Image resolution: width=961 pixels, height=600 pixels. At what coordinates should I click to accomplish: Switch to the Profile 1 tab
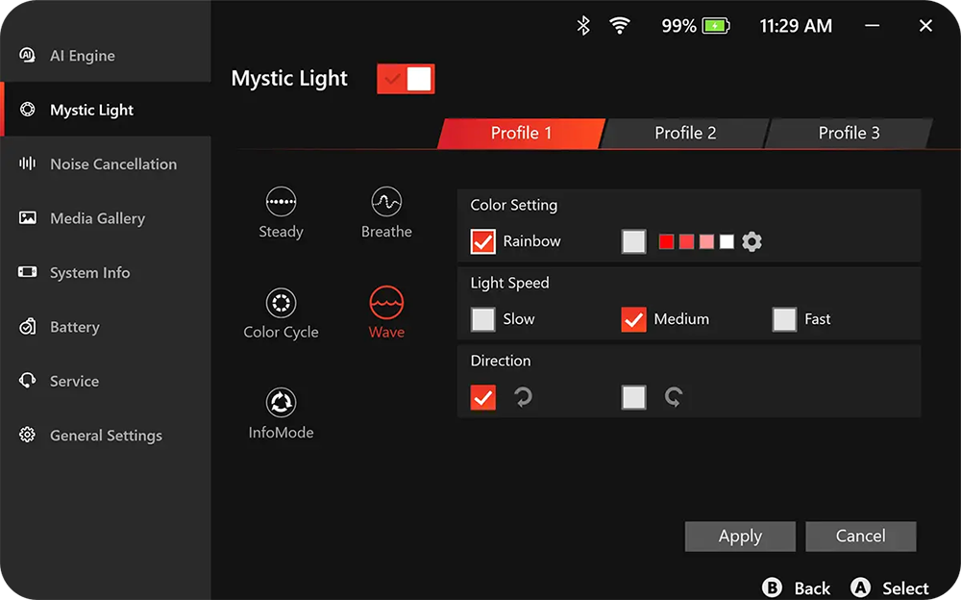pos(522,133)
